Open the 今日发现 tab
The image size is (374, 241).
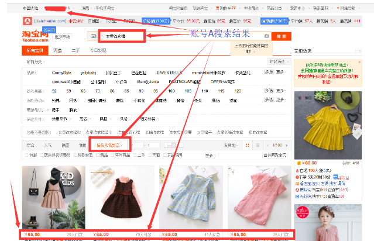point(97,51)
